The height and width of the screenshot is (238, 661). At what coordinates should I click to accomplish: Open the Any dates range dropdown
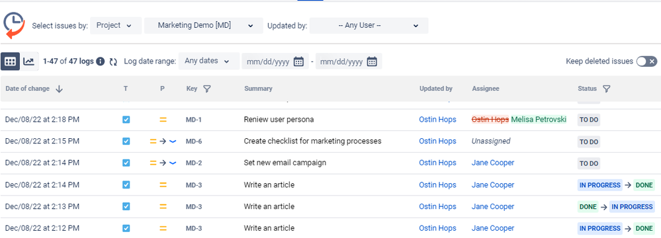click(209, 61)
